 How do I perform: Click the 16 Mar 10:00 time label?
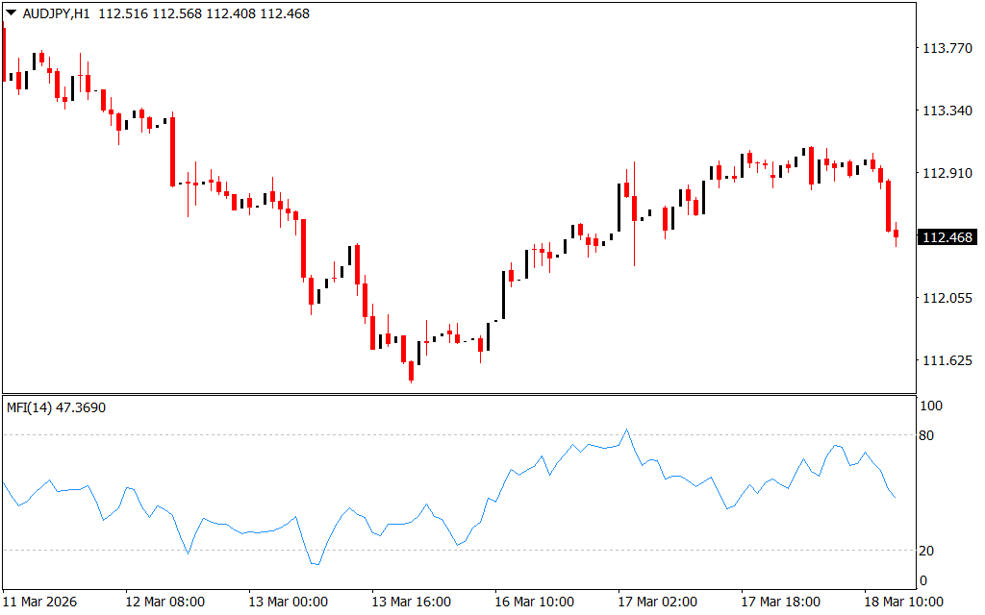pyautogui.click(x=534, y=602)
